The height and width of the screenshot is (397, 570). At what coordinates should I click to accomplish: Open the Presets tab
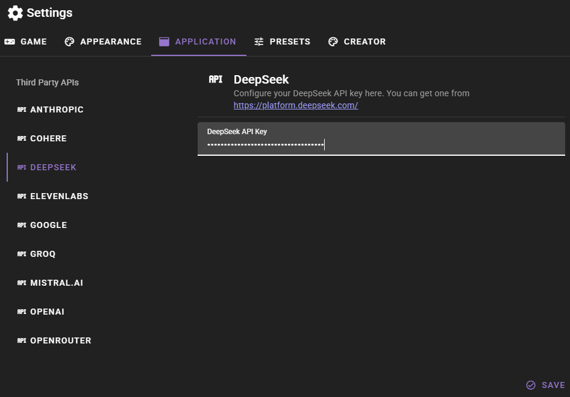point(282,42)
